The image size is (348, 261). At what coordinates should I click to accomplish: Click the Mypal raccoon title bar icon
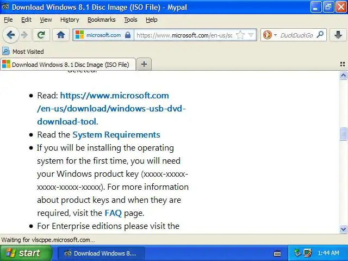tap(5, 7)
